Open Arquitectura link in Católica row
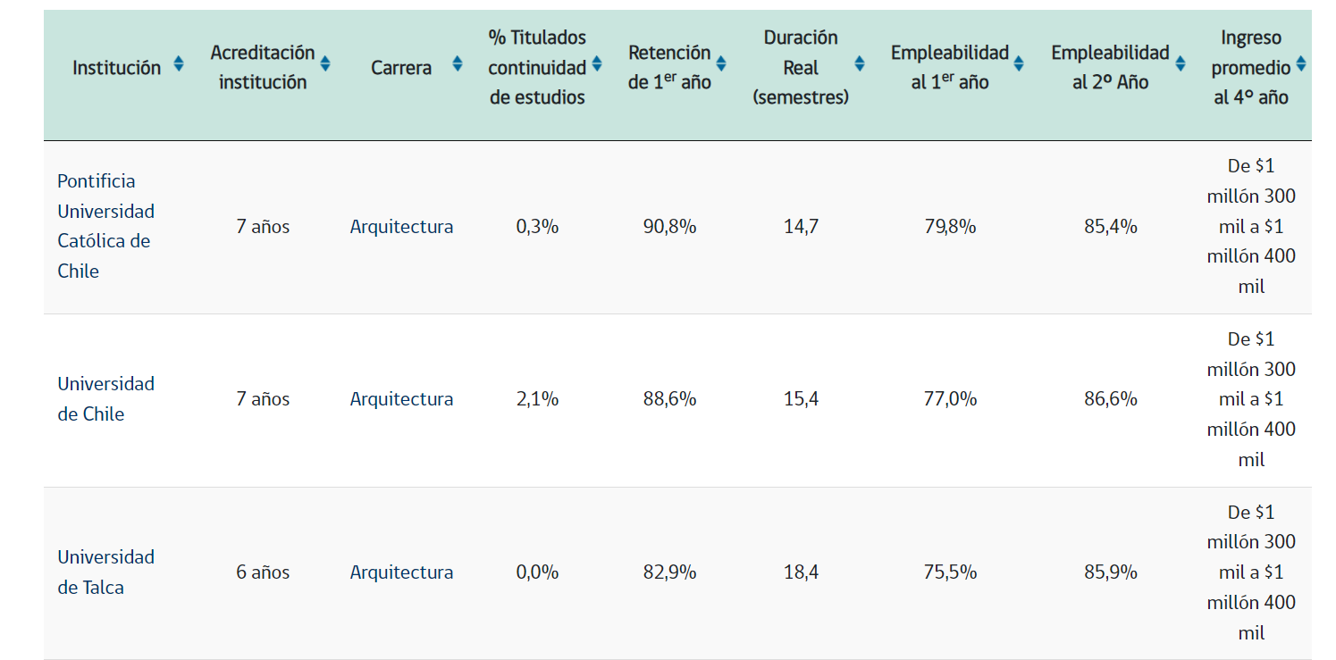Screen dimensions: 1336x660 (401, 227)
